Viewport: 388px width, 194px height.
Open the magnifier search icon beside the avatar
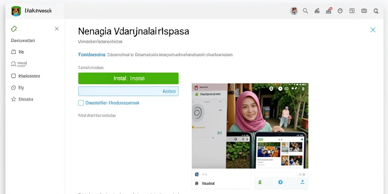pyautogui.click(x=305, y=11)
